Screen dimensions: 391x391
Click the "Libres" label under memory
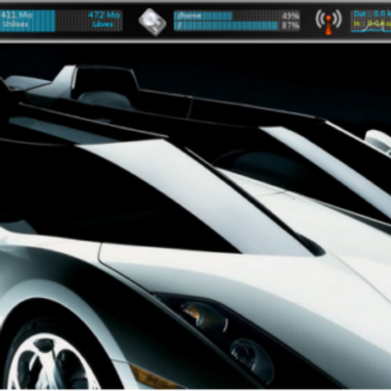coord(103,24)
